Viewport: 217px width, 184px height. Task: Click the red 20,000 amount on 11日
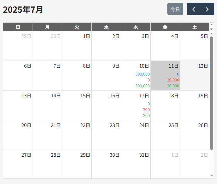tap(173, 80)
